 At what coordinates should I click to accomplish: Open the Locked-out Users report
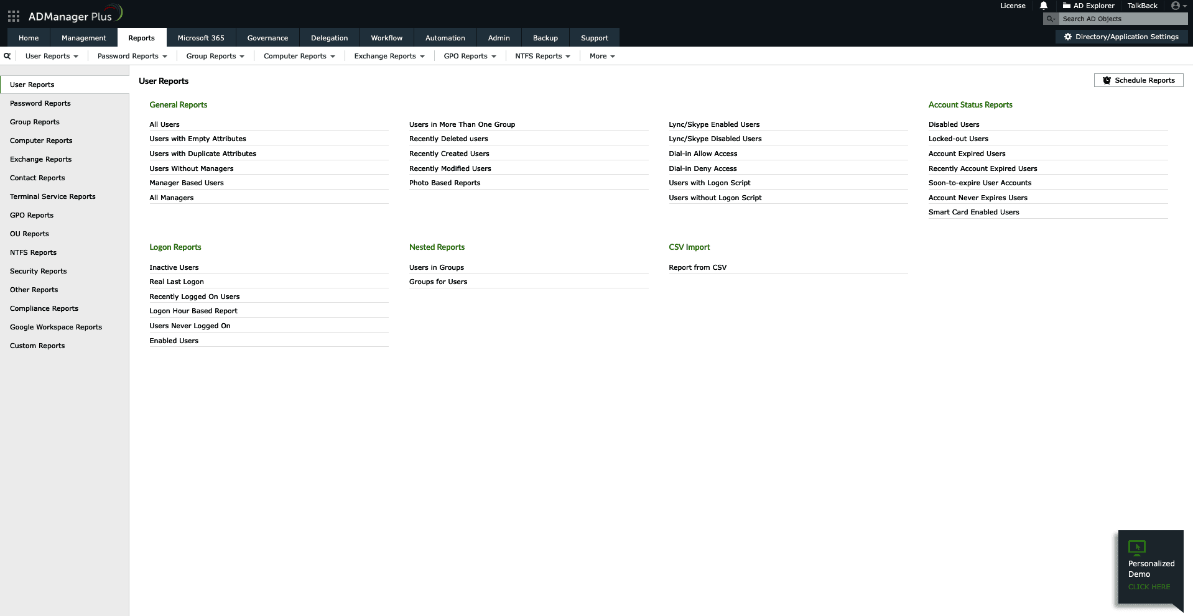click(x=958, y=139)
